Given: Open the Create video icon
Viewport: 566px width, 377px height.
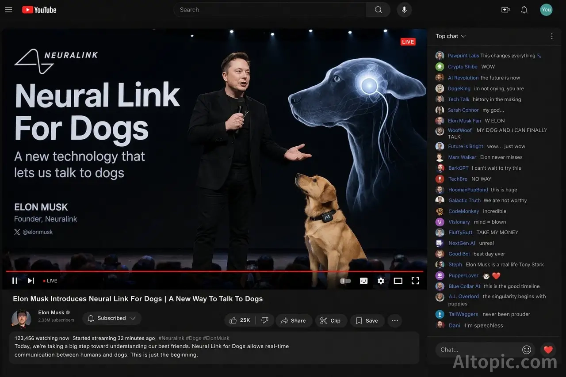Looking at the screenshot, I should pos(505,10).
